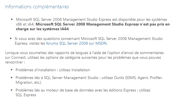The width and height of the screenshot is (176, 102).
Task: Click the word "rencontrer :"
Action: click(15, 62)
